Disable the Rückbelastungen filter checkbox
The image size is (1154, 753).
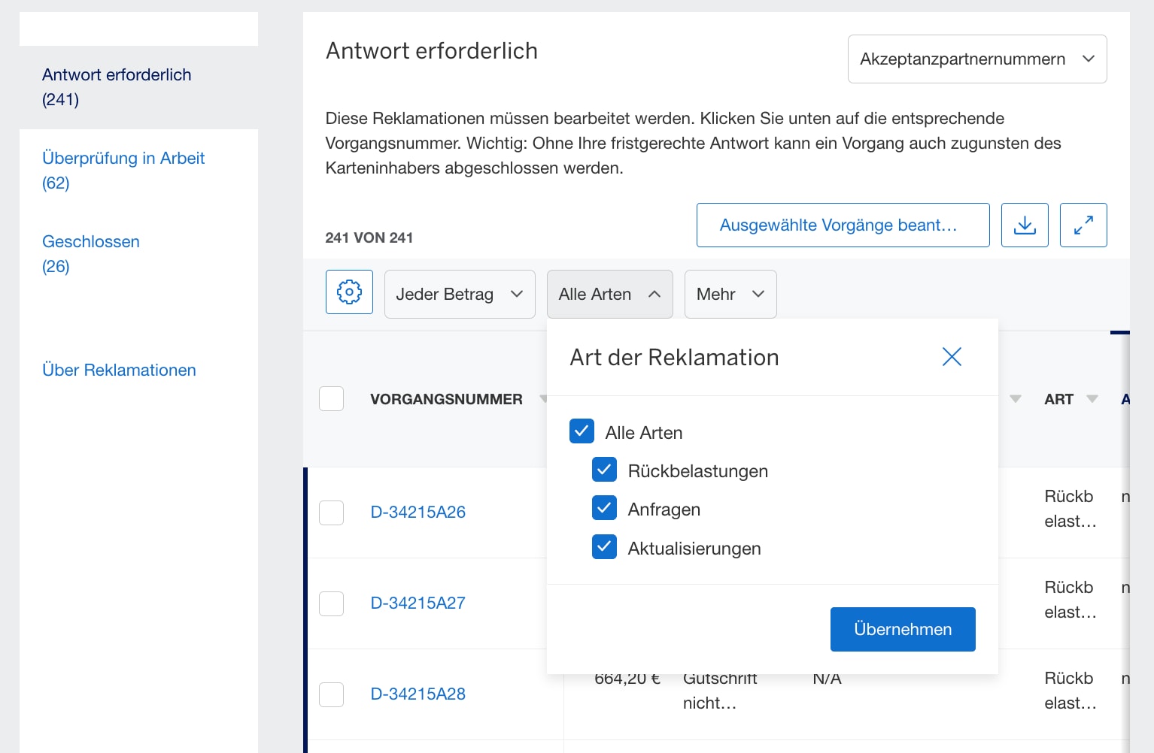pyautogui.click(x=604, y=470)
